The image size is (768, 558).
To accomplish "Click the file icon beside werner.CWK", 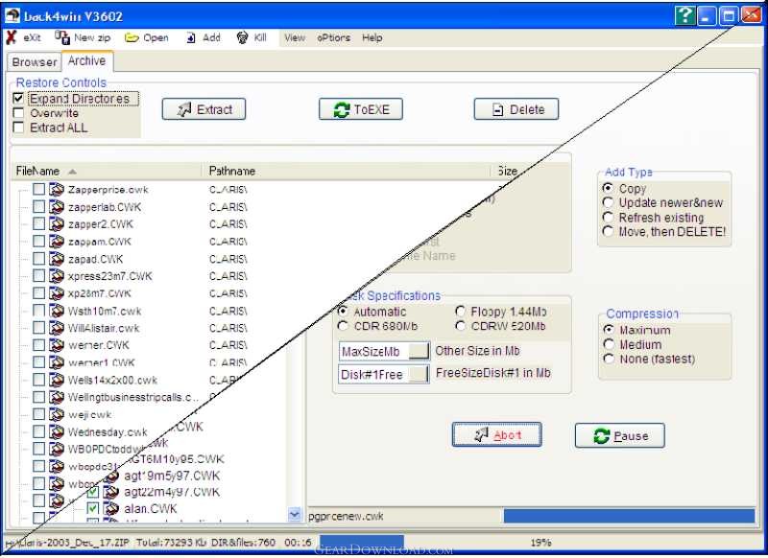I will coord(57,345).
